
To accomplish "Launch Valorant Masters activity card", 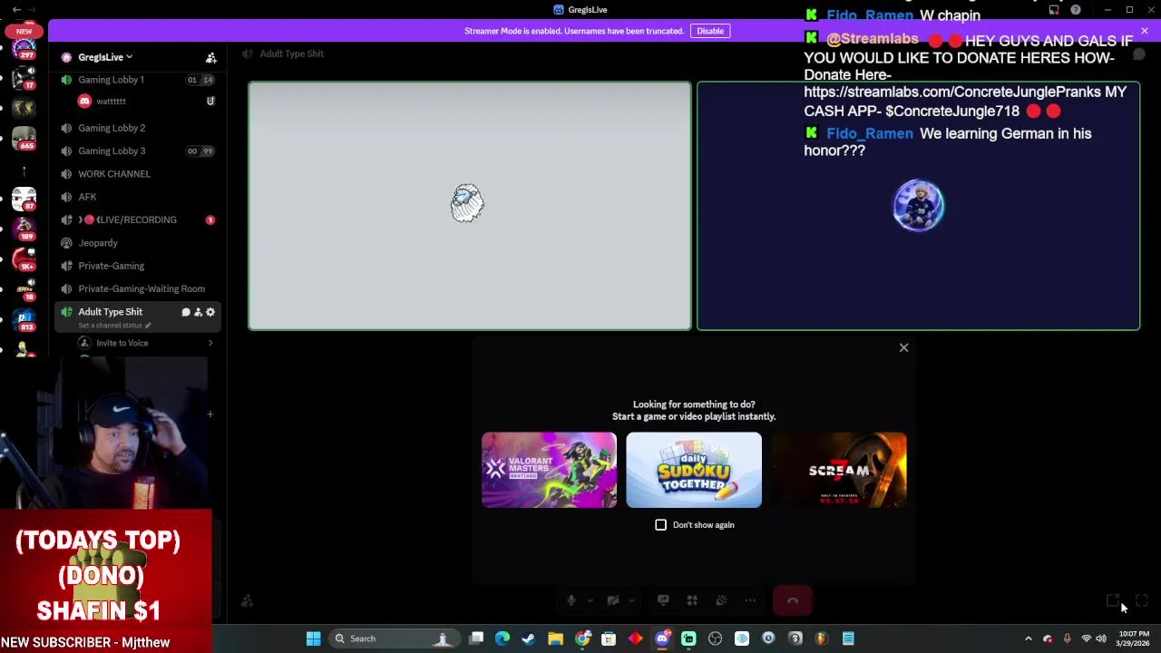I will point(549,470).
